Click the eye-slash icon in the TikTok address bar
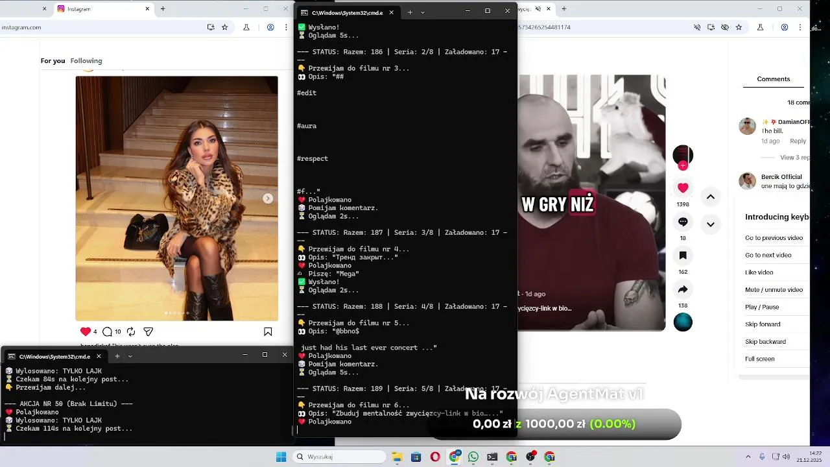The image size is (830, 467). pyautogui.click(x=725, y=27)
